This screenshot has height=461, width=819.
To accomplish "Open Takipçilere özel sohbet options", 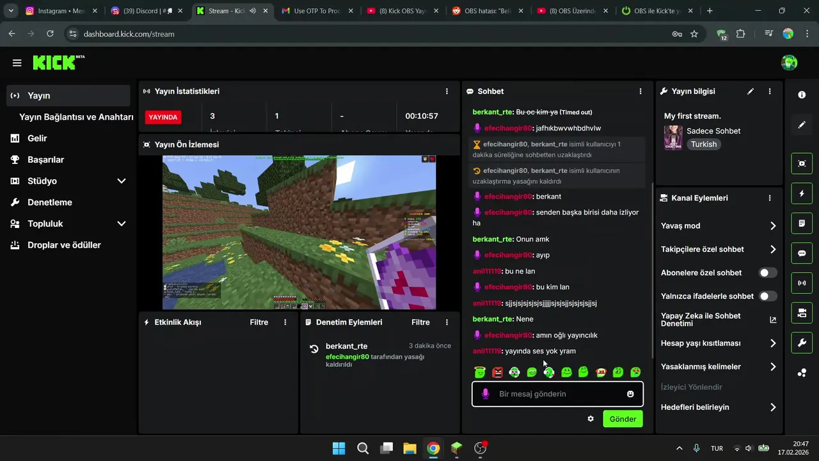I will point(719,250).
